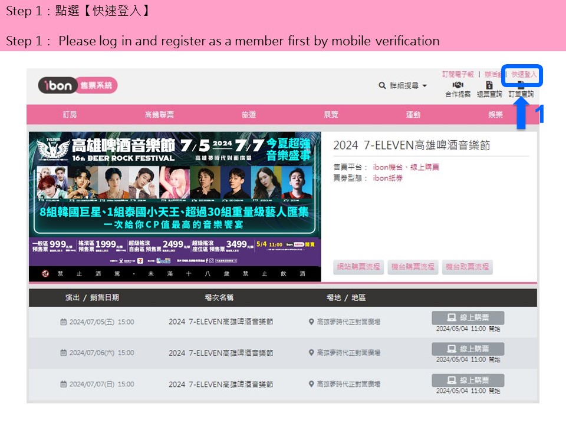Click the 快速登入 quick login link
Viewport: 566px width, 424px height.
(x=524, y=74)
